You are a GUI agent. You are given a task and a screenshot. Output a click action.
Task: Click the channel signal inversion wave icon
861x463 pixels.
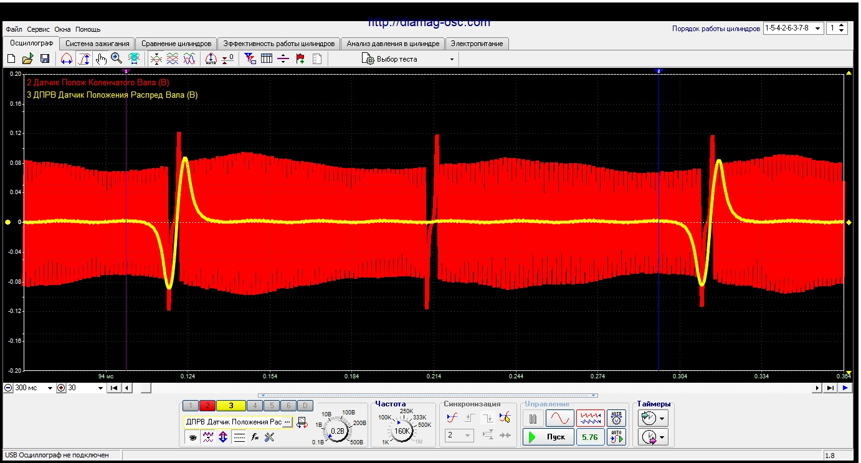(208, 437)
